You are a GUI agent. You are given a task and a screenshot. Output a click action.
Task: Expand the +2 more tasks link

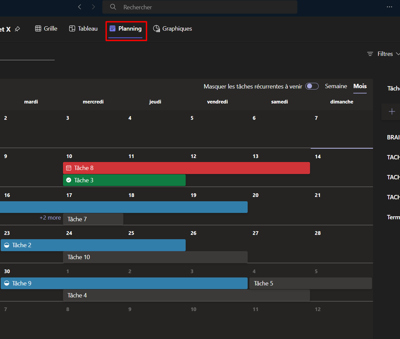[50, 218]
